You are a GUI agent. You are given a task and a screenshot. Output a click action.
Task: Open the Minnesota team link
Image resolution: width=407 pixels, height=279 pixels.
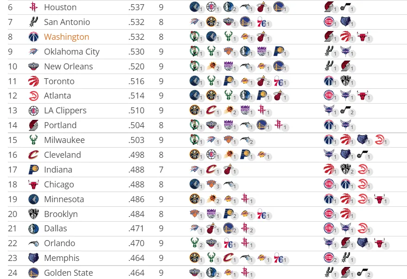[x=64, y=199]
